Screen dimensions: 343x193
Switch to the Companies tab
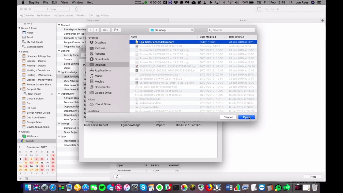click(93, 20)
